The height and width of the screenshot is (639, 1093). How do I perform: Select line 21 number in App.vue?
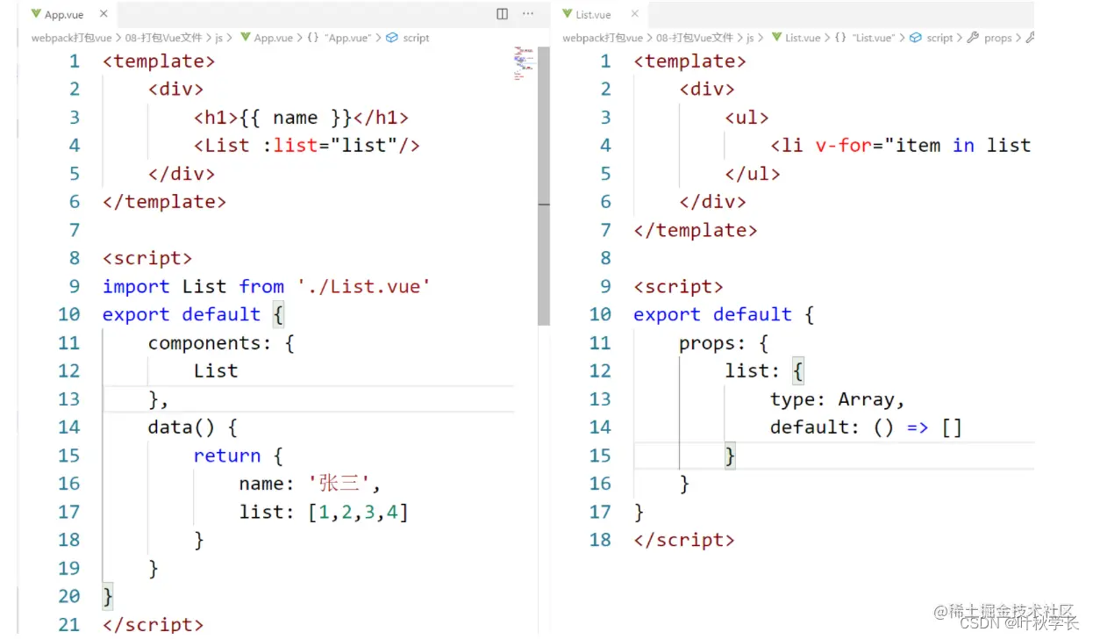[x=69, y=623]
